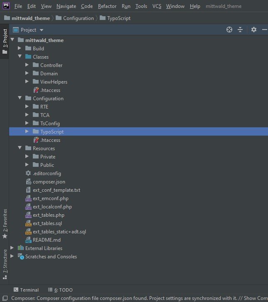268x302 pixels.
Task: Click the .htaccess file icon under Classes
Action: (36, 90)
